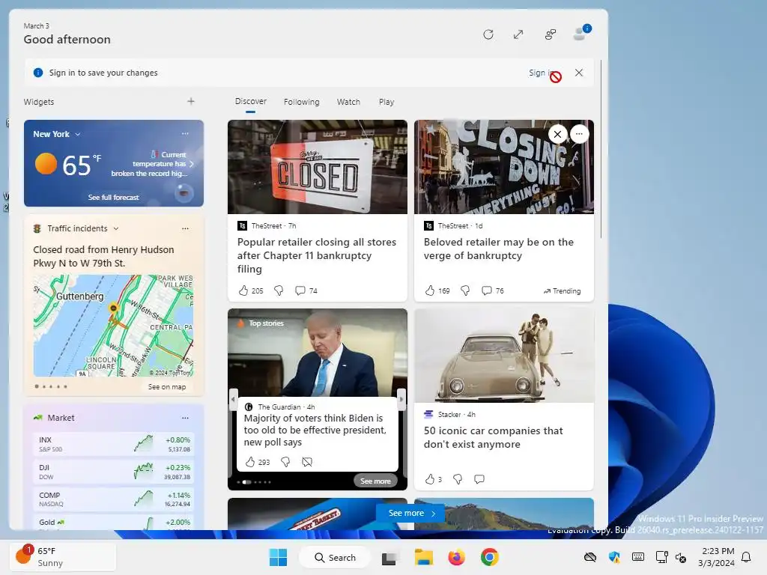Like the Popular retailer closing story
The width and height of the screenshot is (767, 575).
point(243,290)
